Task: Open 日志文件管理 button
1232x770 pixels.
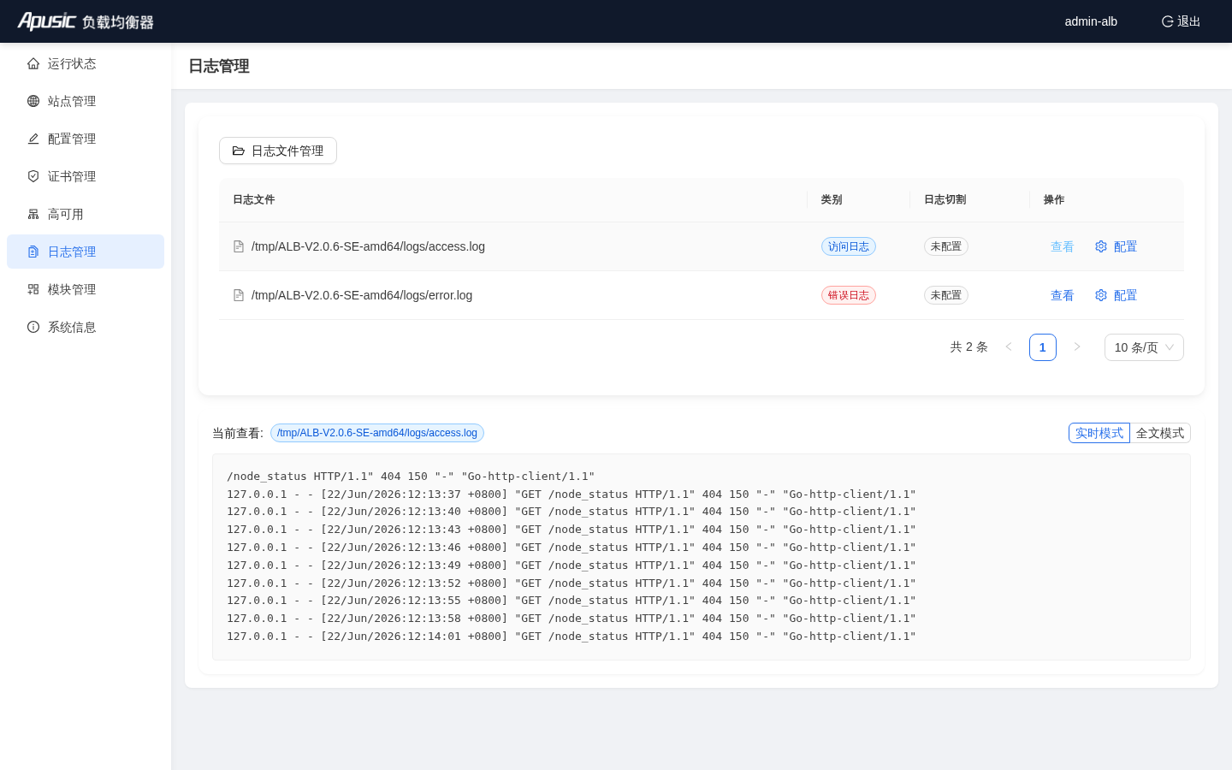Action: (x=278, y=151)
